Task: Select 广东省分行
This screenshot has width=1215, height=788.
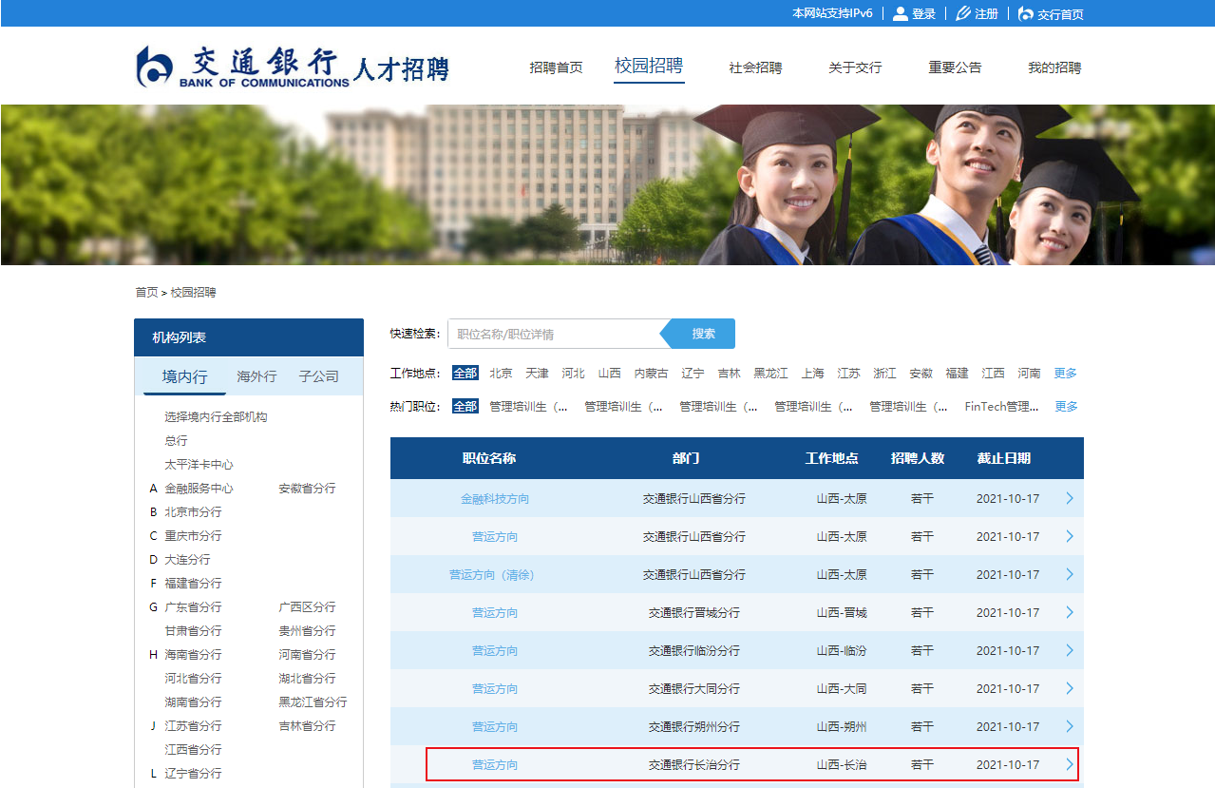Action: click(193, 607)
